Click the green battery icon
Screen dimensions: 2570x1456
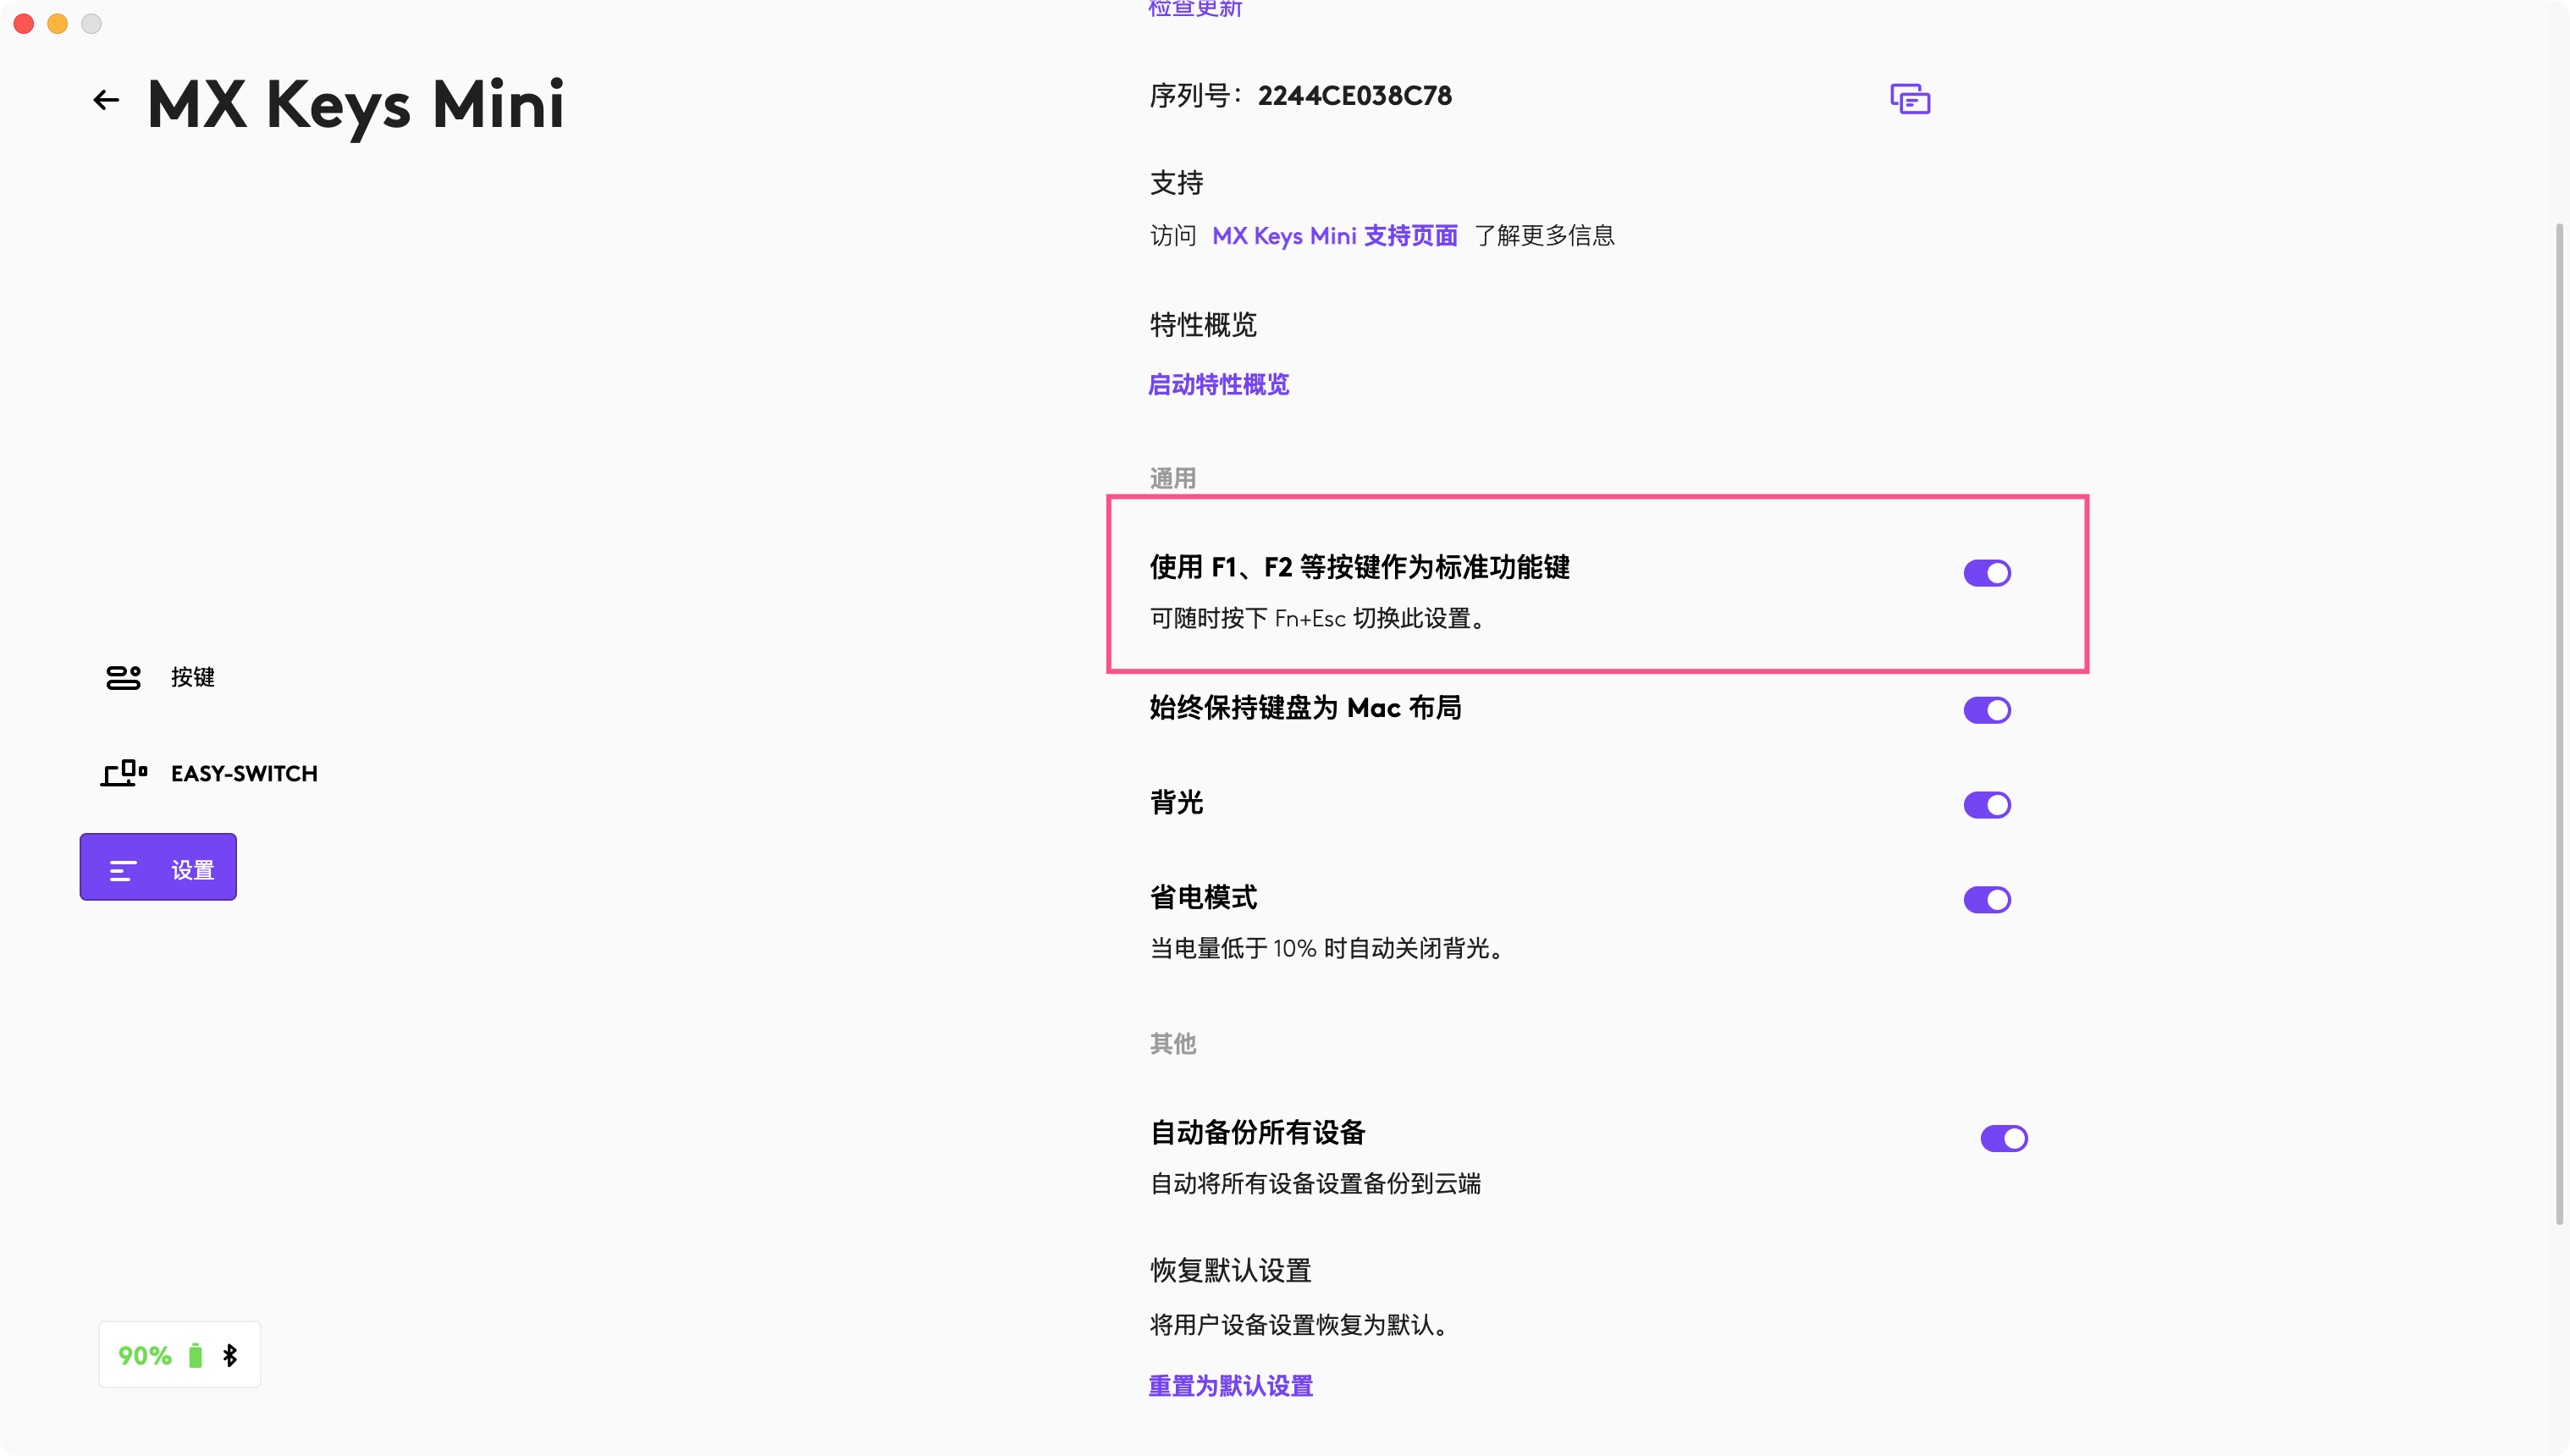tap(196, 1355)
